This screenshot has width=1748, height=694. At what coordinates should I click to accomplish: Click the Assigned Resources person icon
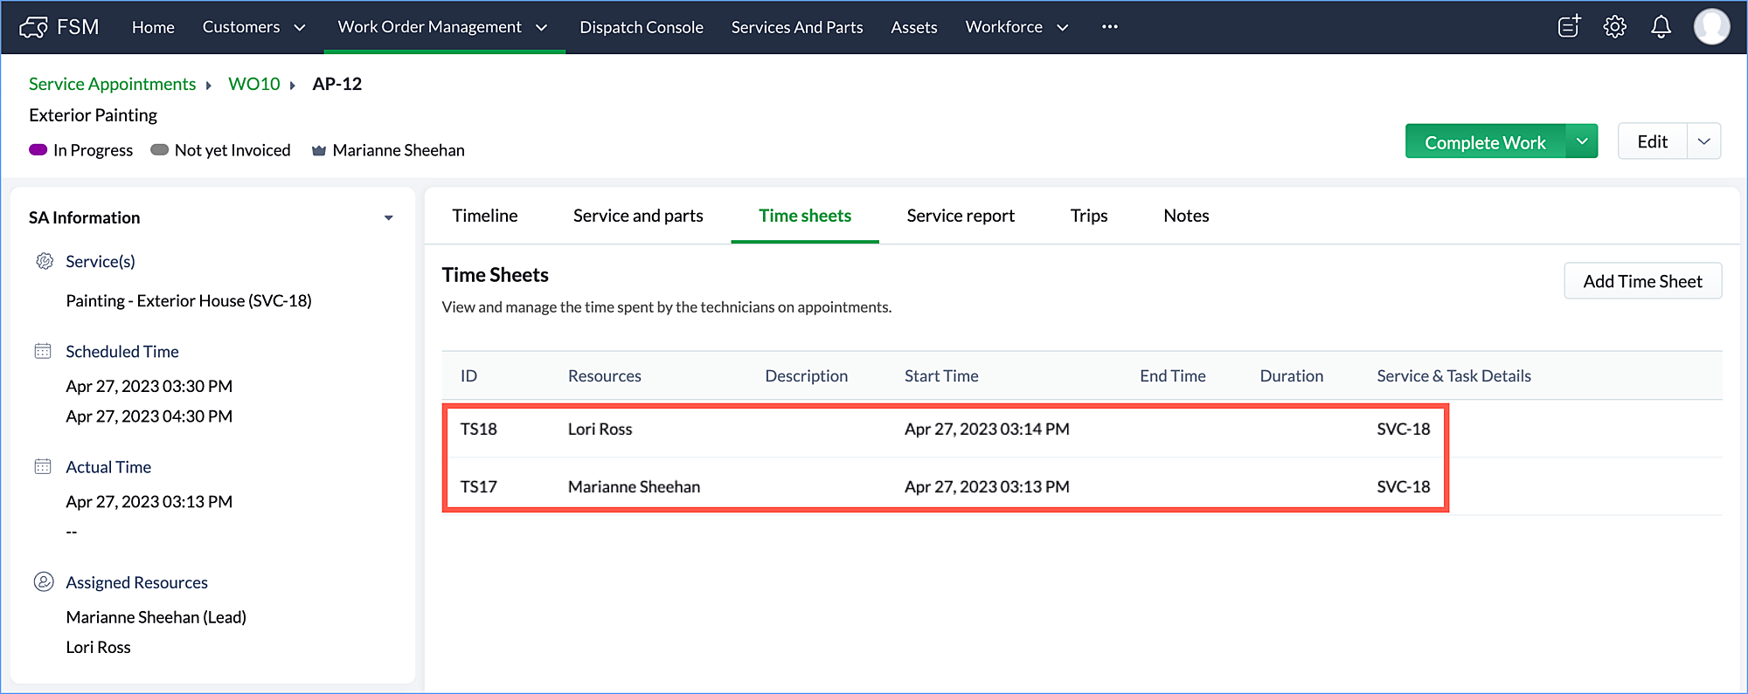tap(43, 582)
